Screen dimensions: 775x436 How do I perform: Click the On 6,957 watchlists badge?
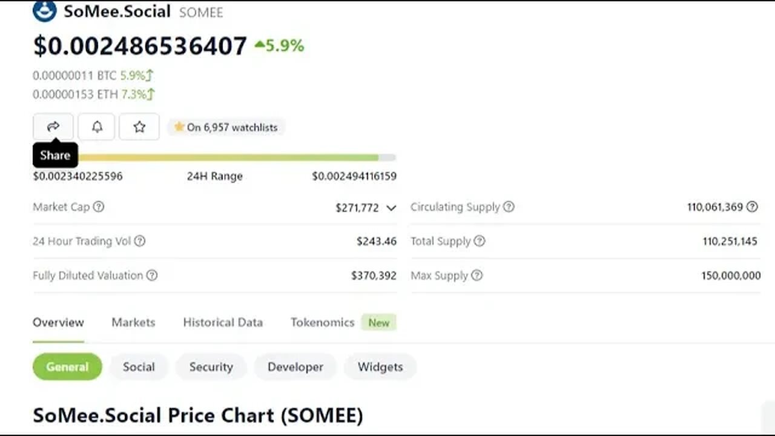point(225,127)
